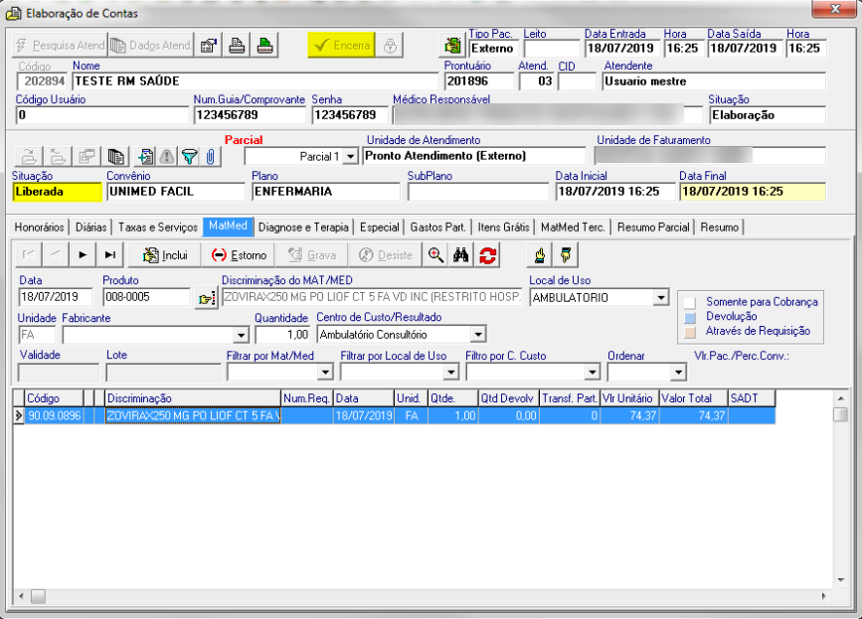Viewport: 862px width, 619px height.
Task: Go to next record arrow
Action: click(x=83, y=254)
